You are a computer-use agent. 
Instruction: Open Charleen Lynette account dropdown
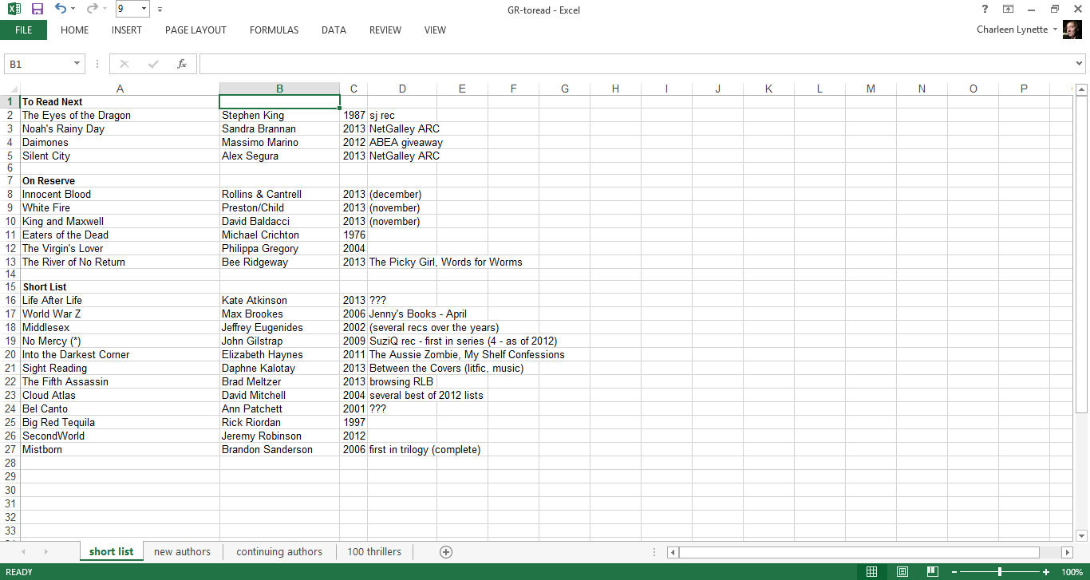[1055, 30]
